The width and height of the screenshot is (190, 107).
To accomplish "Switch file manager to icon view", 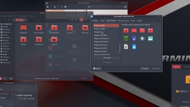I will click(x=82, y=20).
